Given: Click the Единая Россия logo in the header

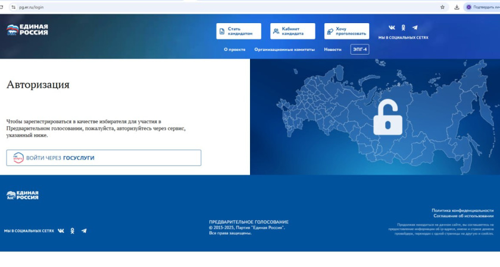Looking at the screenshot, I should 27,30.
